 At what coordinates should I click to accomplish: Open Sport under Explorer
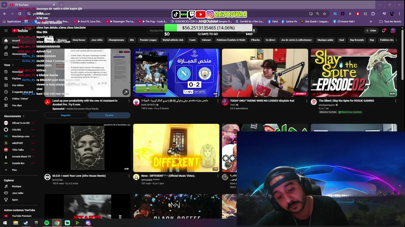pos(15,200)
